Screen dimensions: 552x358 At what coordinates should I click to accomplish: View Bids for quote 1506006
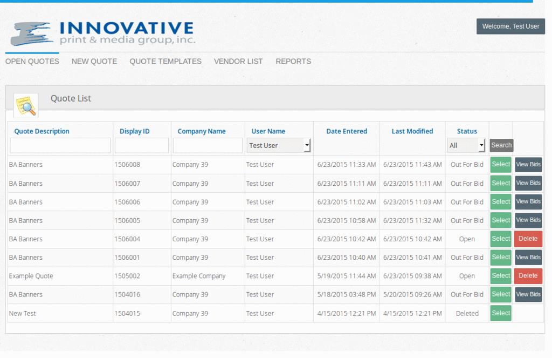point(528,202)
